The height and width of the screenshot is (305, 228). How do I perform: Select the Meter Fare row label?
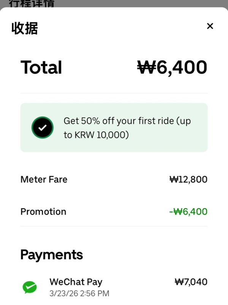pos(44,179)
